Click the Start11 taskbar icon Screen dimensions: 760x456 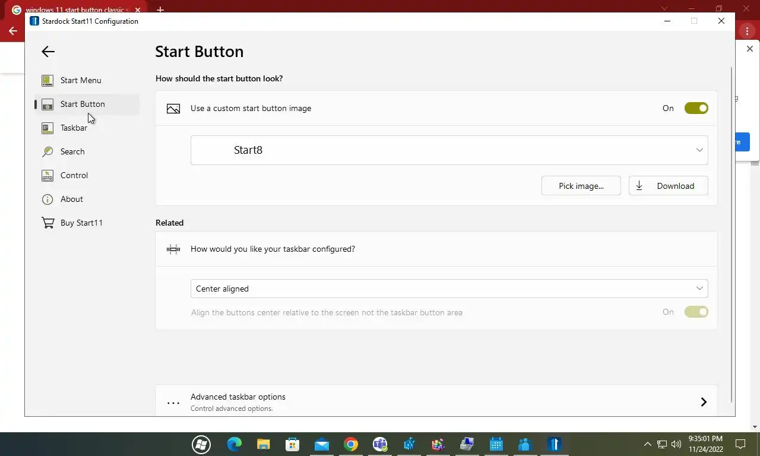click(555, 444)
